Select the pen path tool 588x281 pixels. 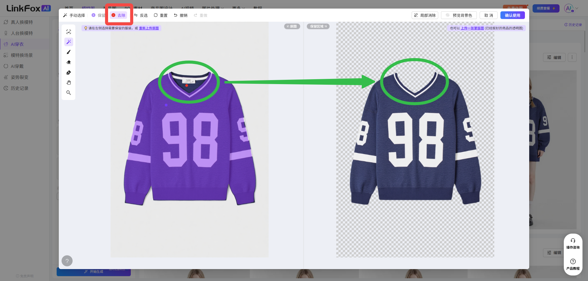point(69,72)
